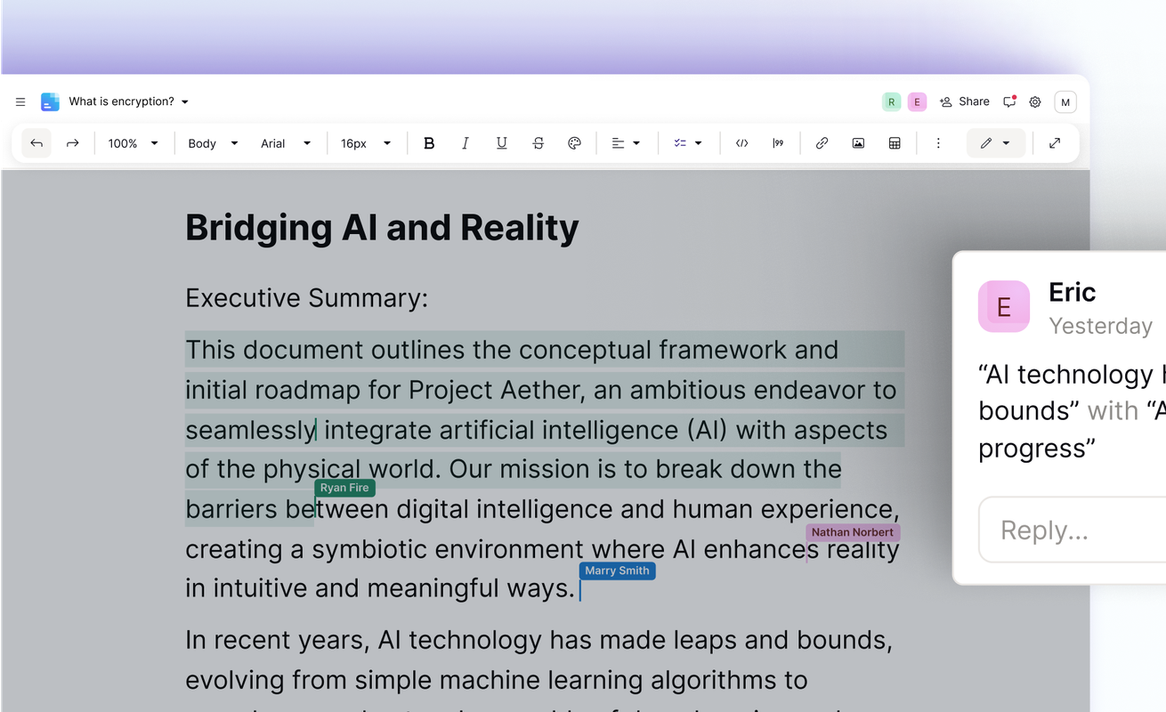Click the Nathan Norbert cursor label
Viewport: 1166px width, 712px height.
coord(853,532)
